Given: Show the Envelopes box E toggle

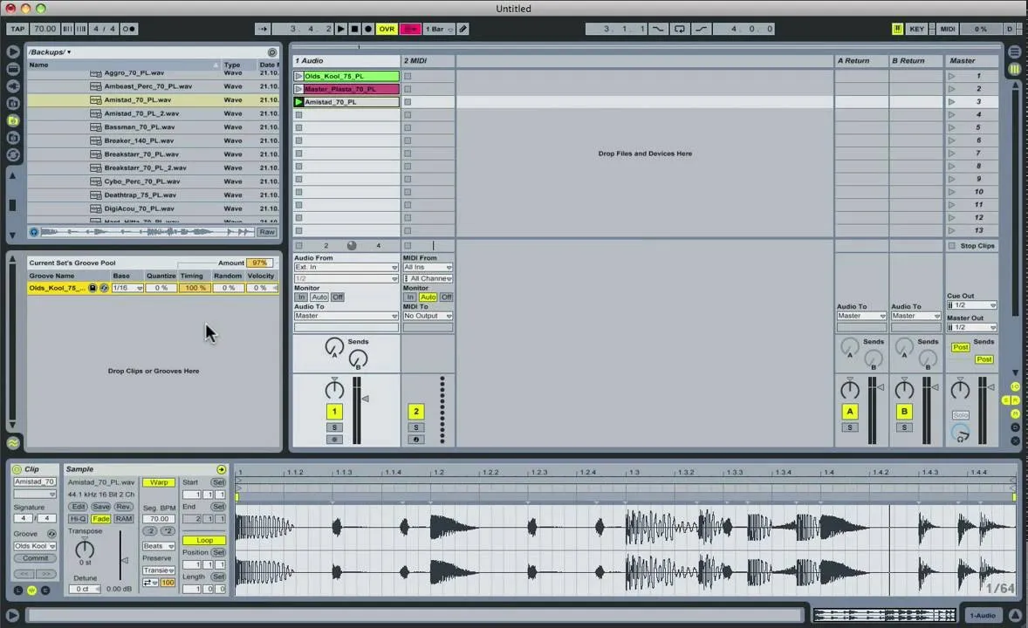Looking at the screenshot, I should pyautogui.click(x=45, y=590).
